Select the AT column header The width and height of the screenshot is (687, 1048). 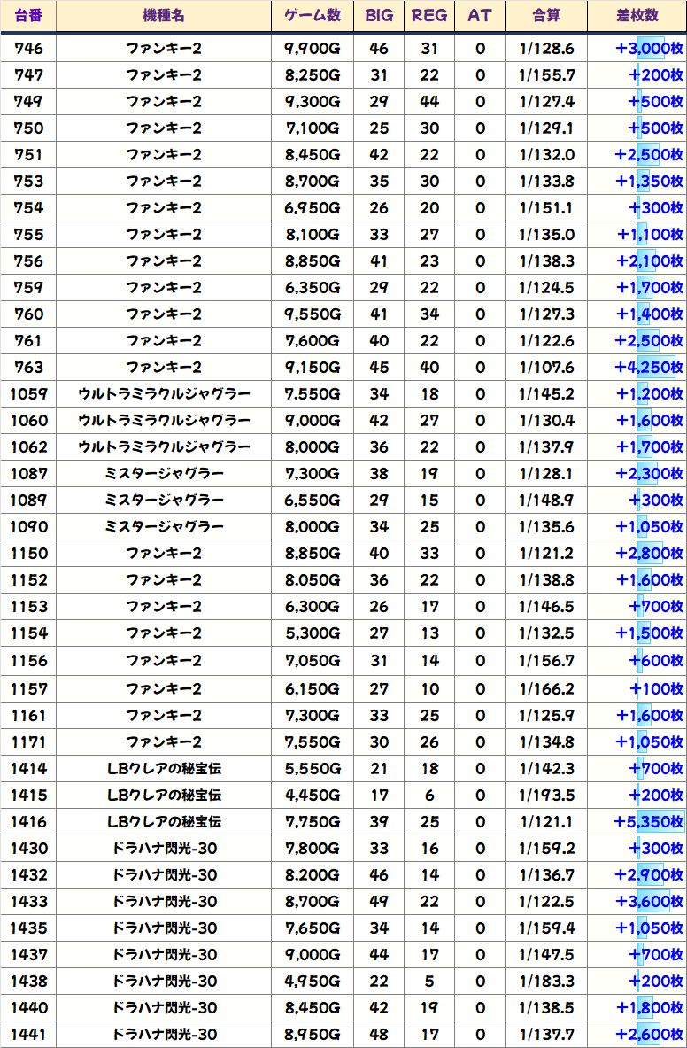click(480, 16)
